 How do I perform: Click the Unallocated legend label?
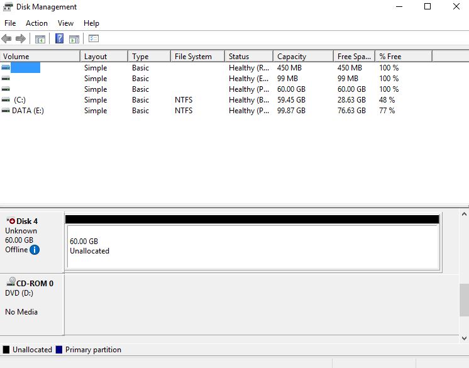point(32,350)
